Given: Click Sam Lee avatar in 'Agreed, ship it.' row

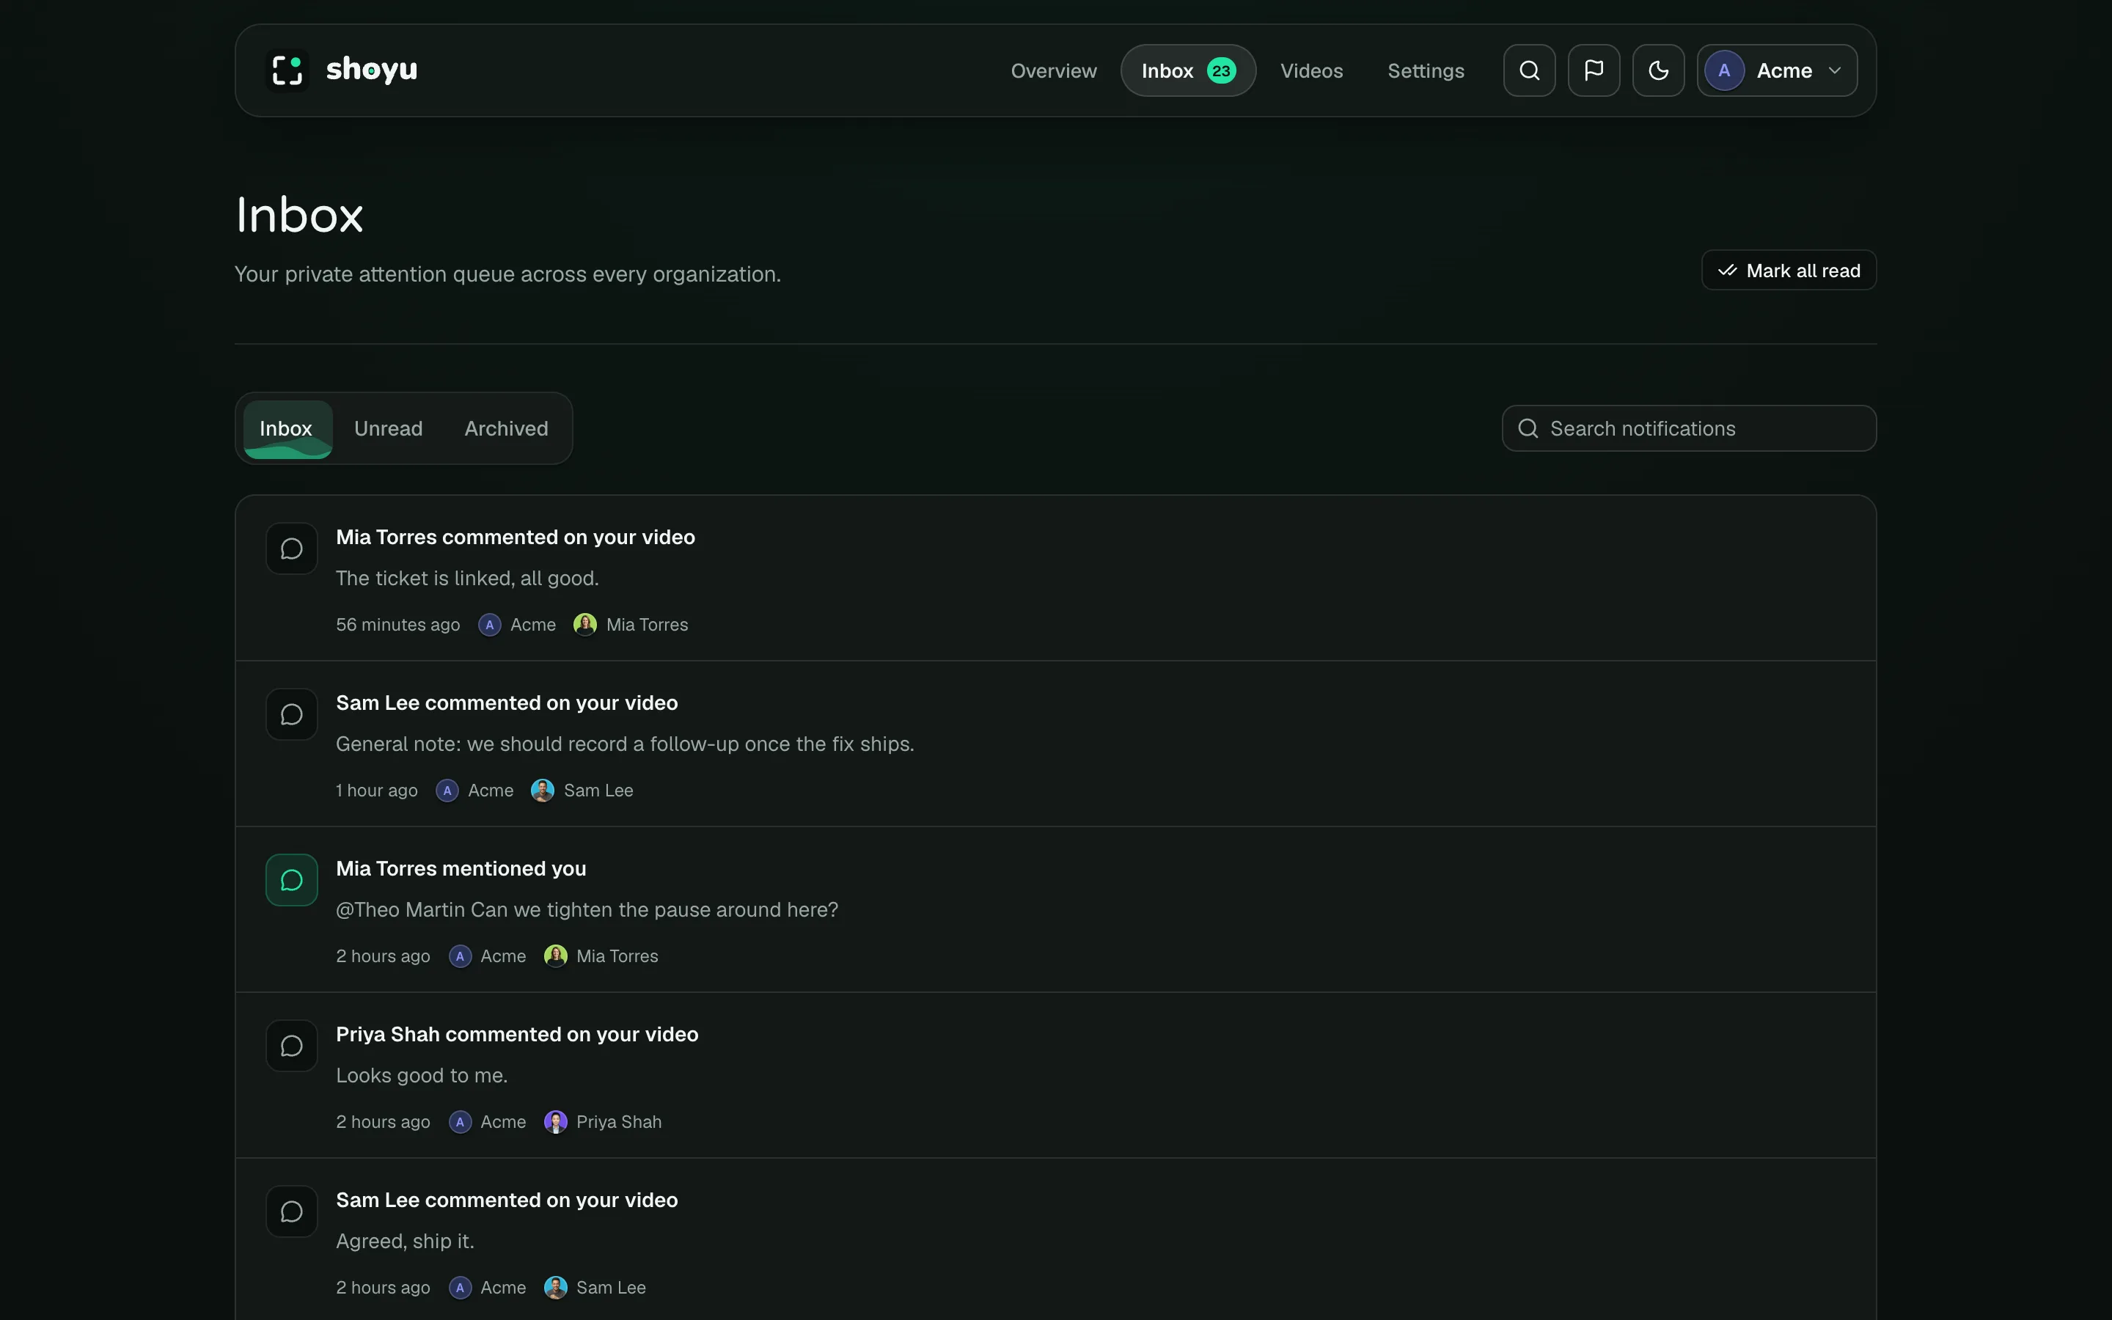Looking at the screenshot, I should tap(556, 1288).
